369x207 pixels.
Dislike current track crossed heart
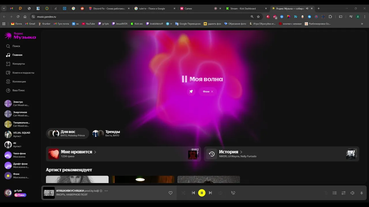[233, 193]
